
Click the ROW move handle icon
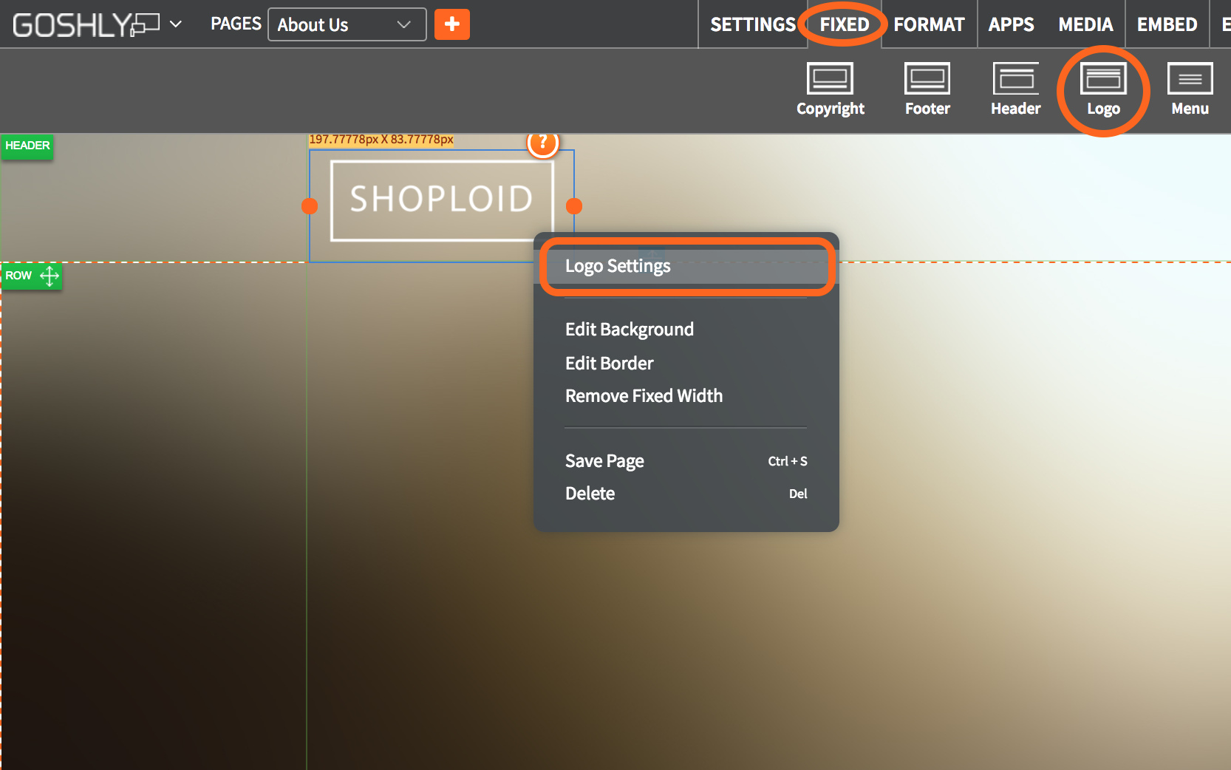(50, 276)
